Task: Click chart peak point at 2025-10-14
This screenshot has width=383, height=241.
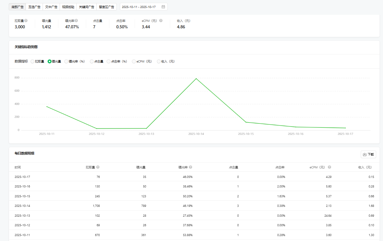Action: (196, 78)
